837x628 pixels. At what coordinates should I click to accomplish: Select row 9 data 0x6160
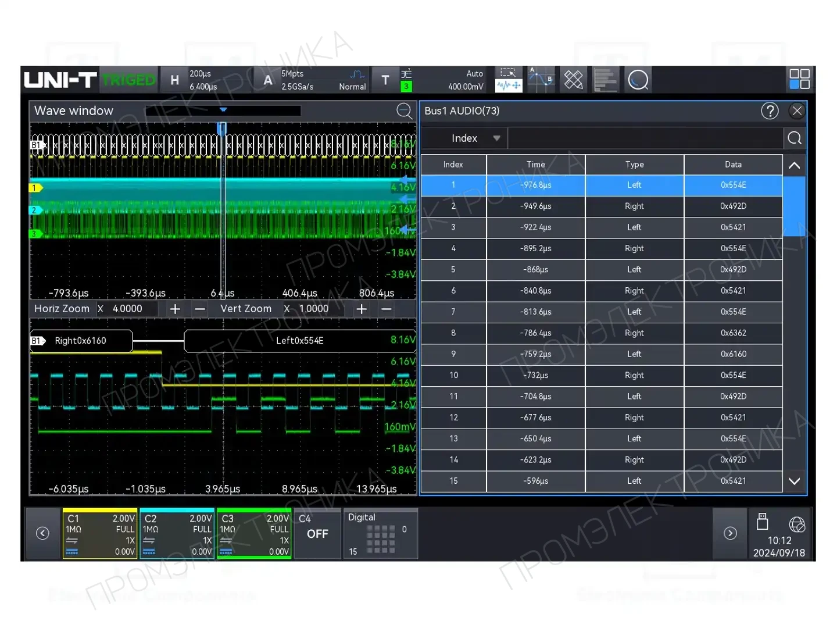[602, 354]
